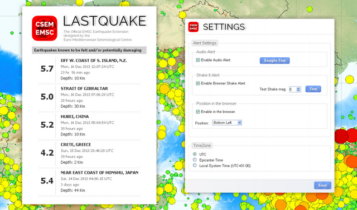Click the Position dropdown arrow

(239, 123)
